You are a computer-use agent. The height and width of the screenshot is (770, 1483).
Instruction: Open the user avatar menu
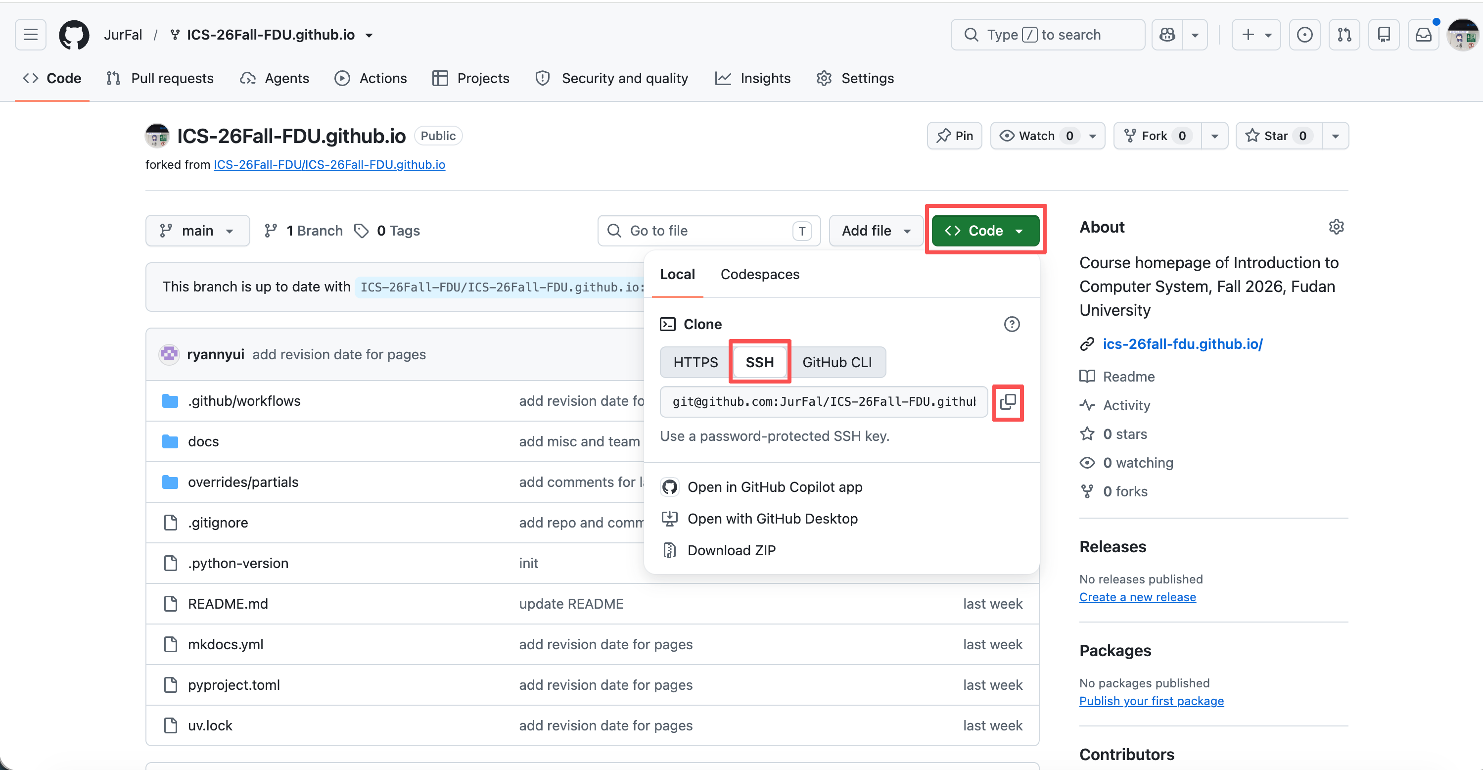1462,35
